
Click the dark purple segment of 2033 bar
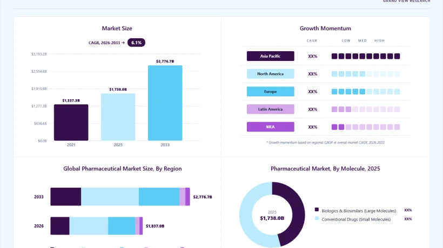point(66,197)
